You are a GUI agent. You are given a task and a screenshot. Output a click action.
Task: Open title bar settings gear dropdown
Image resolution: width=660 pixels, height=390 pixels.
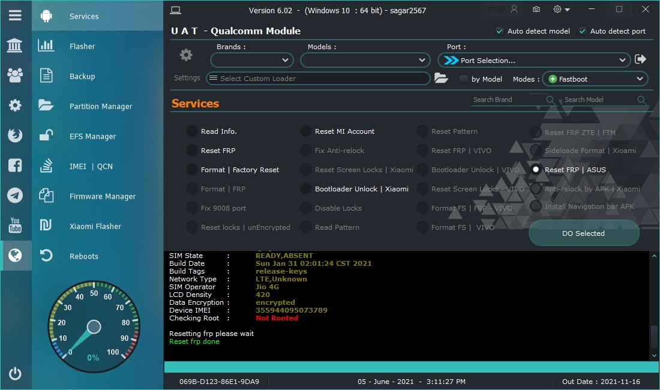(561, 9)
